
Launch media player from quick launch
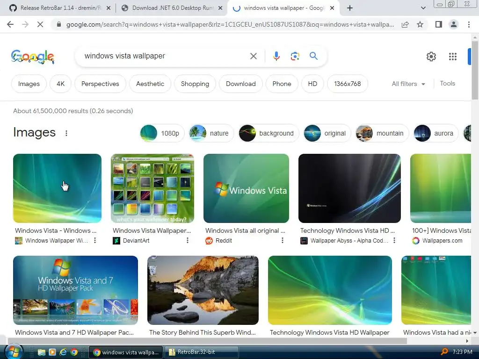[x=52, y=352]
